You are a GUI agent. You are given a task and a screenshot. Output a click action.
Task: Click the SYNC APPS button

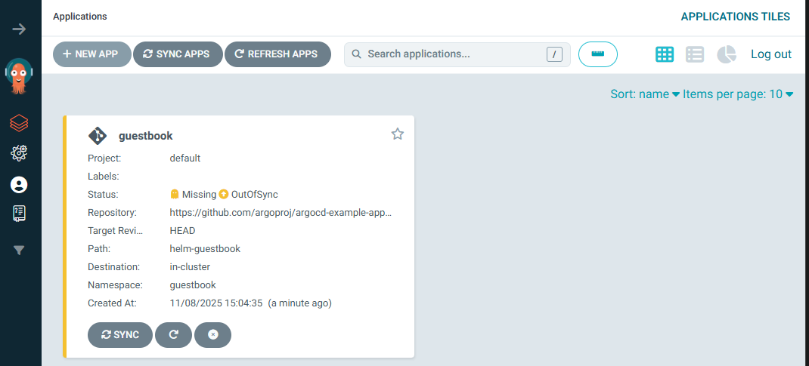click(178, 54)
